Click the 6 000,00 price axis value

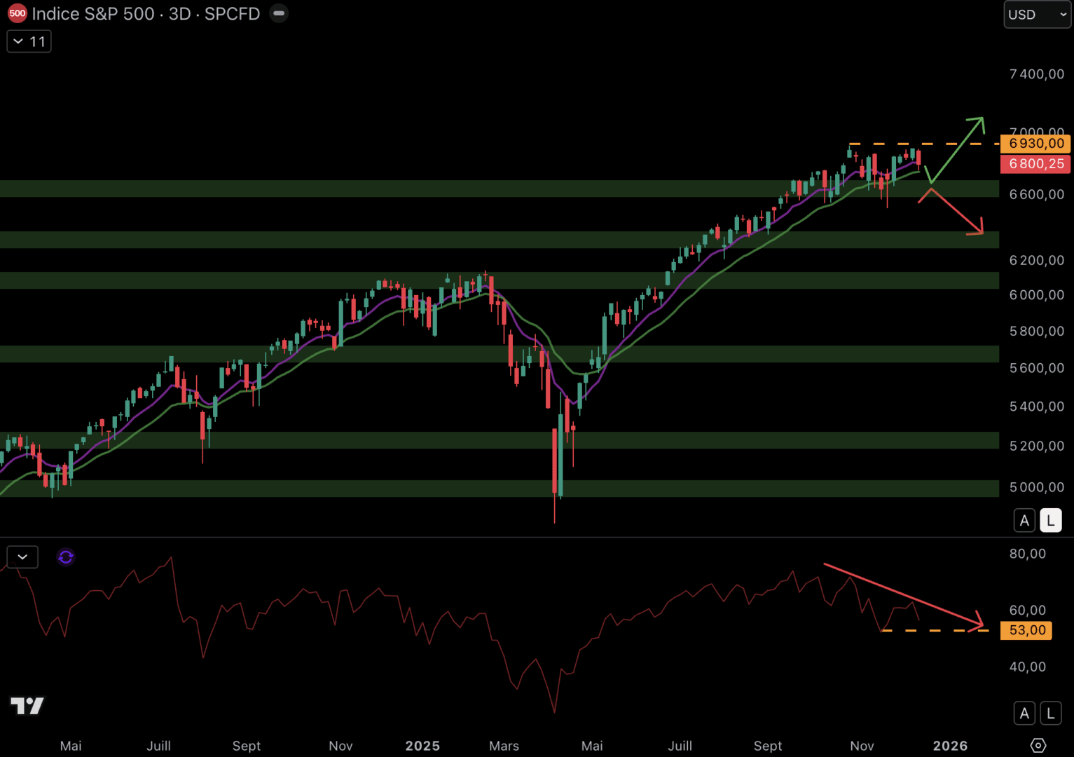coord(1036,295)
